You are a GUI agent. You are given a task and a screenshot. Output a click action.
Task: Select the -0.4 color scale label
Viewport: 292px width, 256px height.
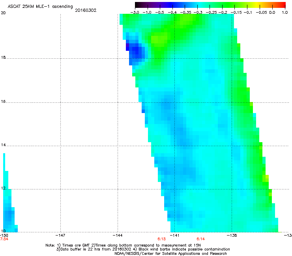pyautogui.click(x=172, y=13)
